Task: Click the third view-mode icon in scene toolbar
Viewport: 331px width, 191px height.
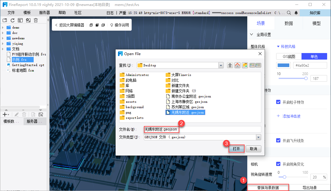Action: tap(103, 25)
